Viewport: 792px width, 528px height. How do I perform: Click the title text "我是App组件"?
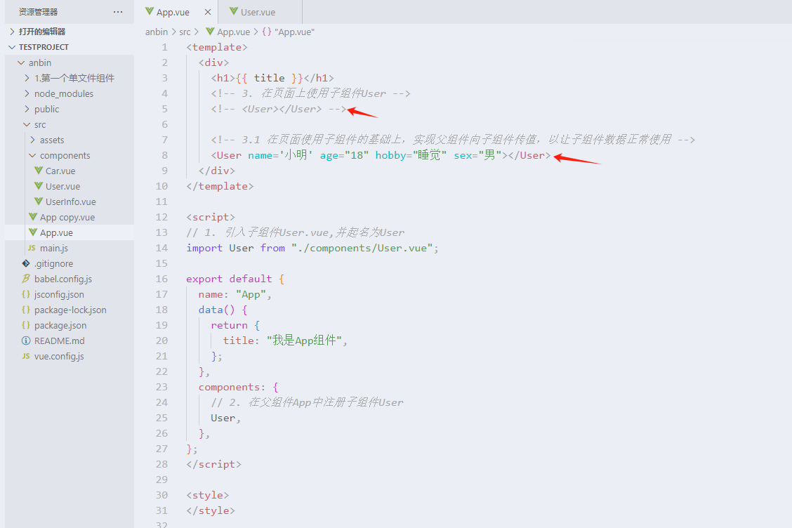tap(304, 341)
